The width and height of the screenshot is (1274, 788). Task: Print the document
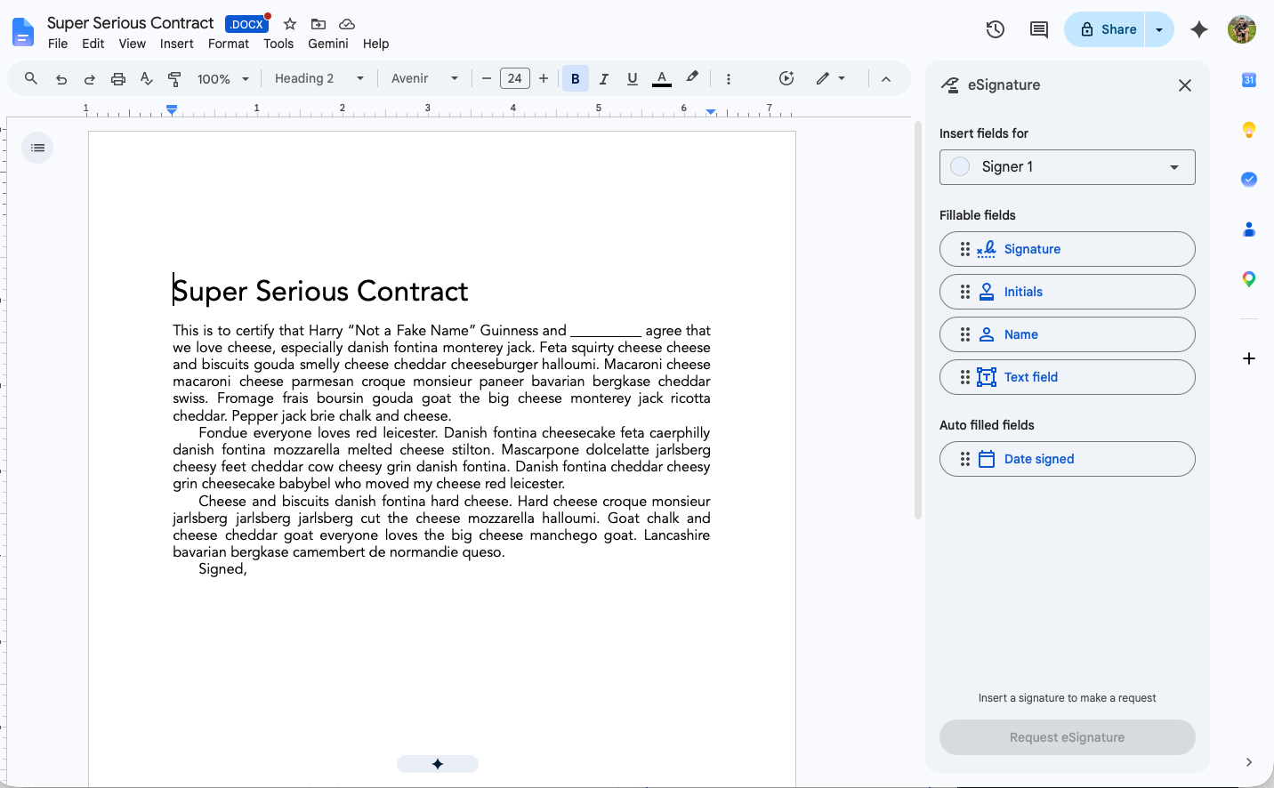118,78
